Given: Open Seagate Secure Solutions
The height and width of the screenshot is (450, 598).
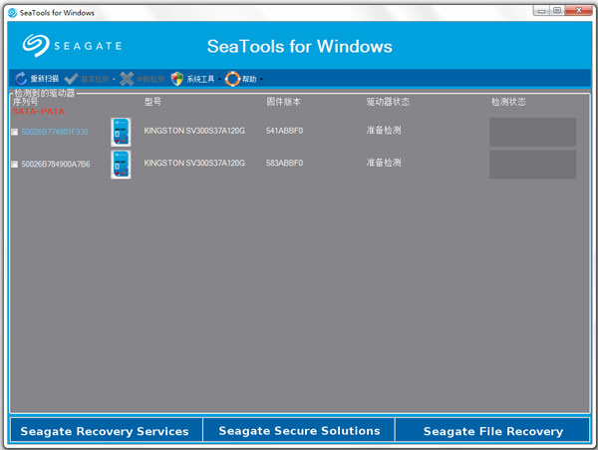Looking at the screenshot, I should click(x=299, y=431).
